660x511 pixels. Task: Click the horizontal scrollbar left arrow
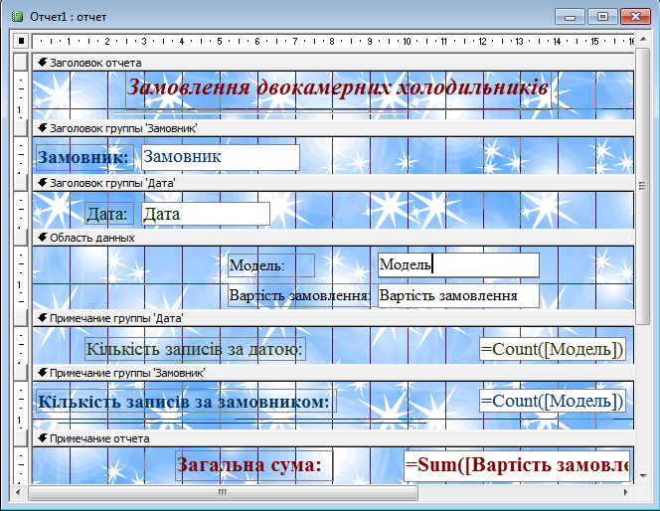coord(18,492)
